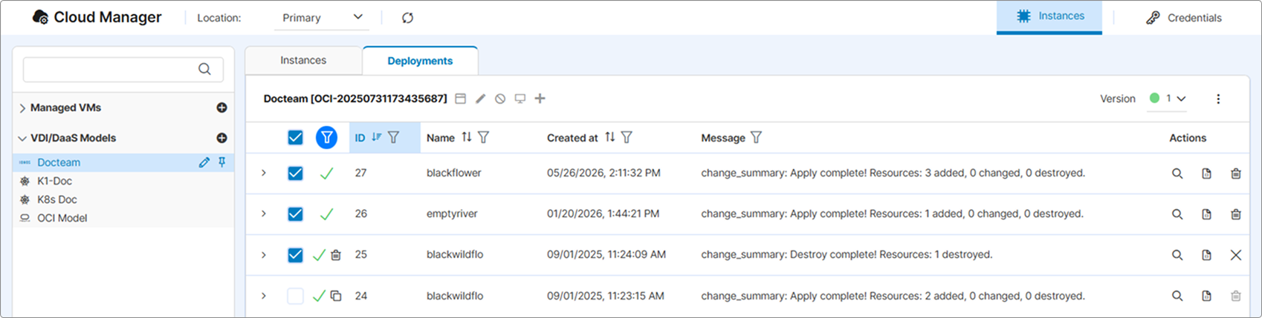Delete the blackflower deployment
Screen dimensions: 1262x318
point(1236,173)
